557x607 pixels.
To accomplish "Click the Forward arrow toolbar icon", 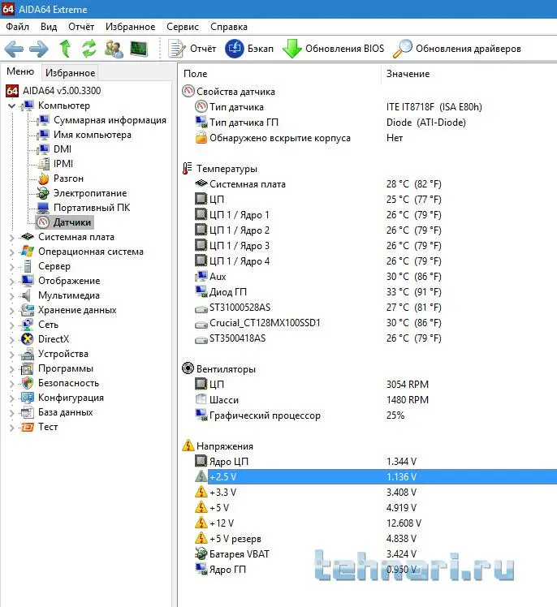I will click(x=39, y=49).
